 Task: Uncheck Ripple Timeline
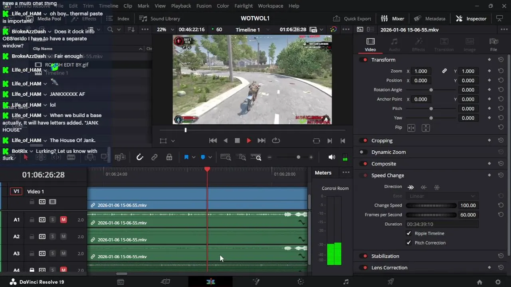(x=409, y=234)
